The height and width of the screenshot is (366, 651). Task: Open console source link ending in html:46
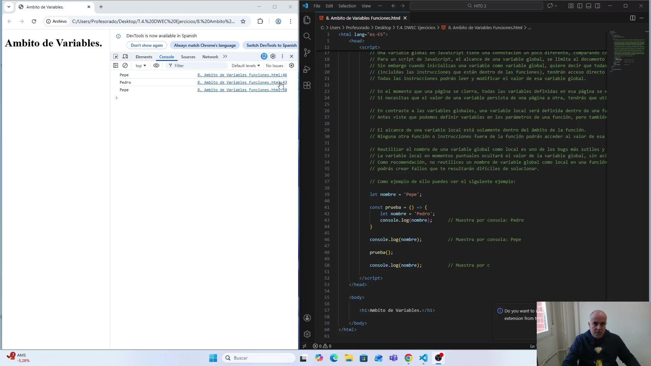point(242,75)
